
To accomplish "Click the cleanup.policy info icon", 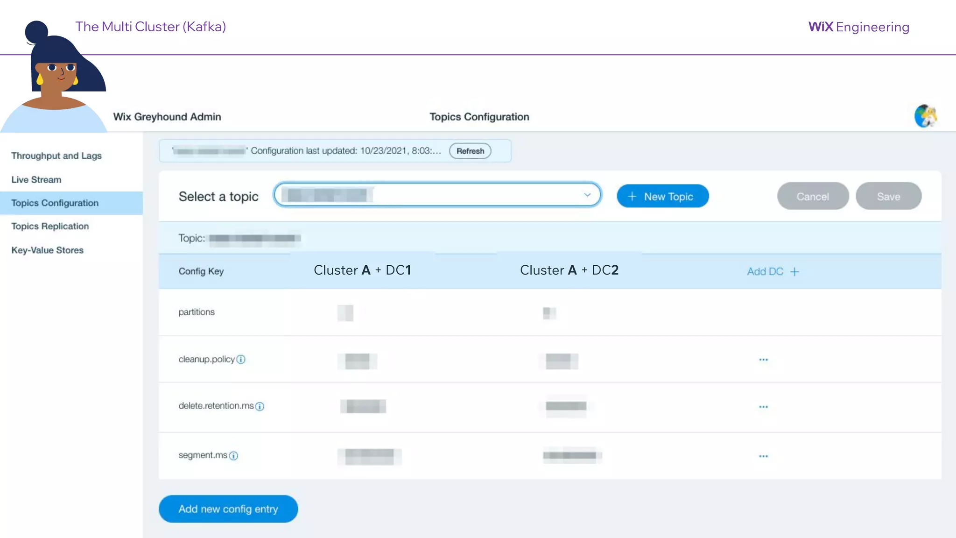I will (241, 360).
